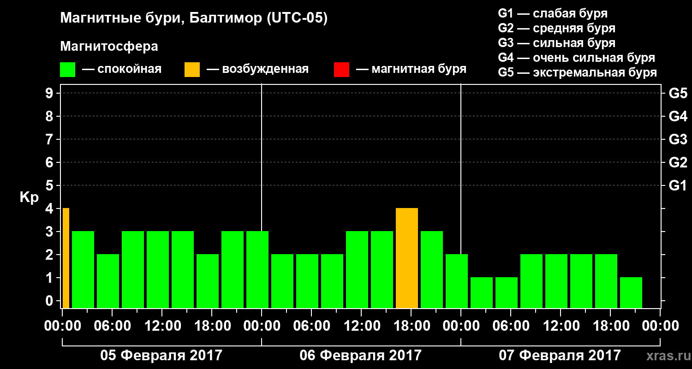Click the Y-axis value 4
Viewport: 692px width, 369px height.
point(50,208)
